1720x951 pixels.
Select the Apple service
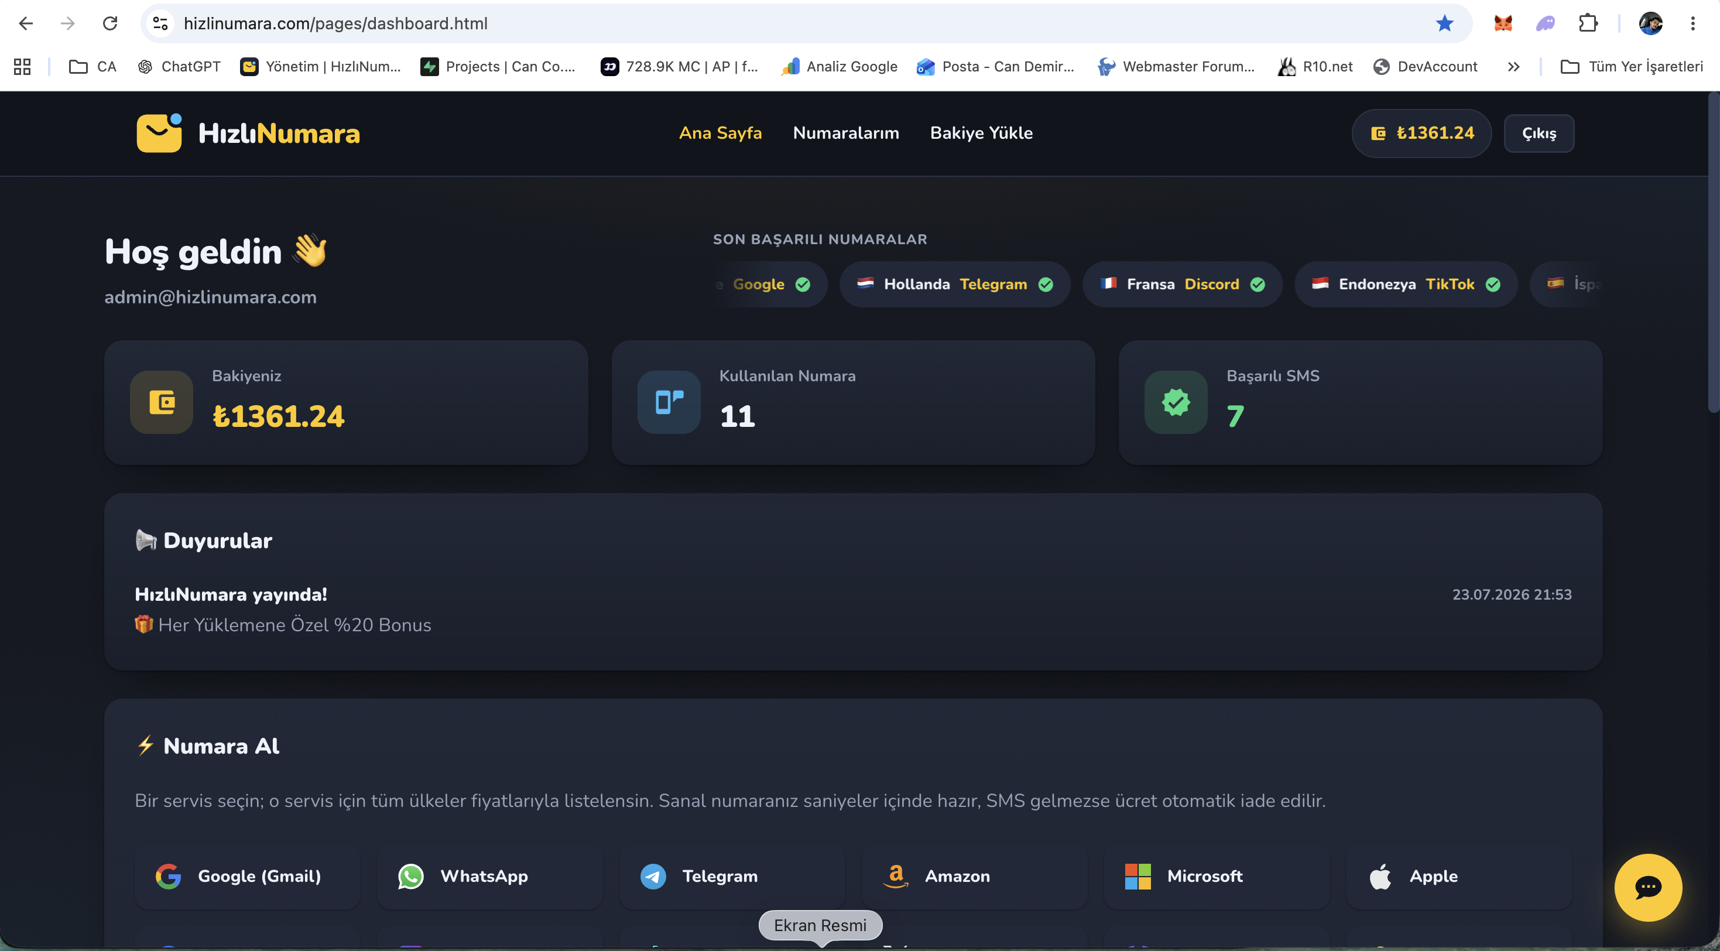click(1459, 876)
